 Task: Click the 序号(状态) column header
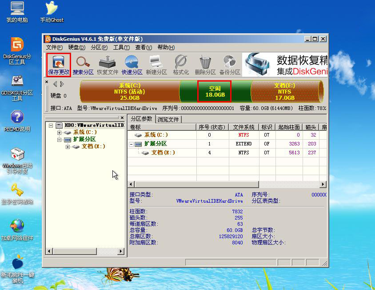212,127
